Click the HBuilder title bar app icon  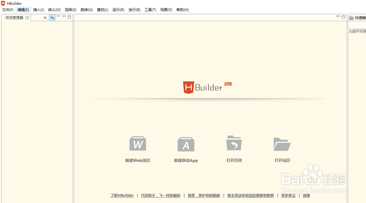point(3,3)
